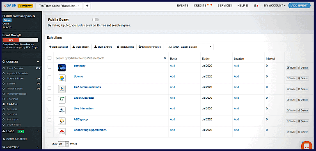
Task: Click the Skip link in Event Strength
Action: (x=35, y=47)
